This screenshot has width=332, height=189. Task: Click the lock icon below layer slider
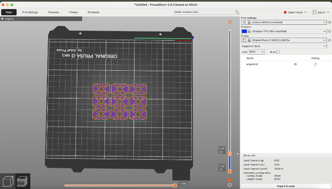tap(229, 179)
